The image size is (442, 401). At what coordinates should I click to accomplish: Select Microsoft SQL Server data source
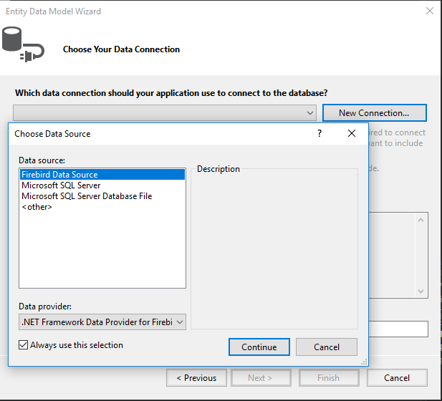point(61,185)
